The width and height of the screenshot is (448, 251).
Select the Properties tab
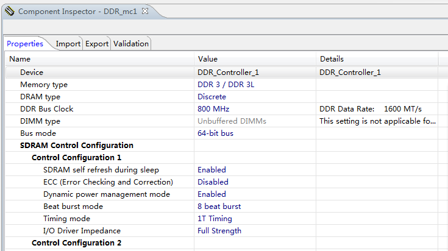coord(25,44)
